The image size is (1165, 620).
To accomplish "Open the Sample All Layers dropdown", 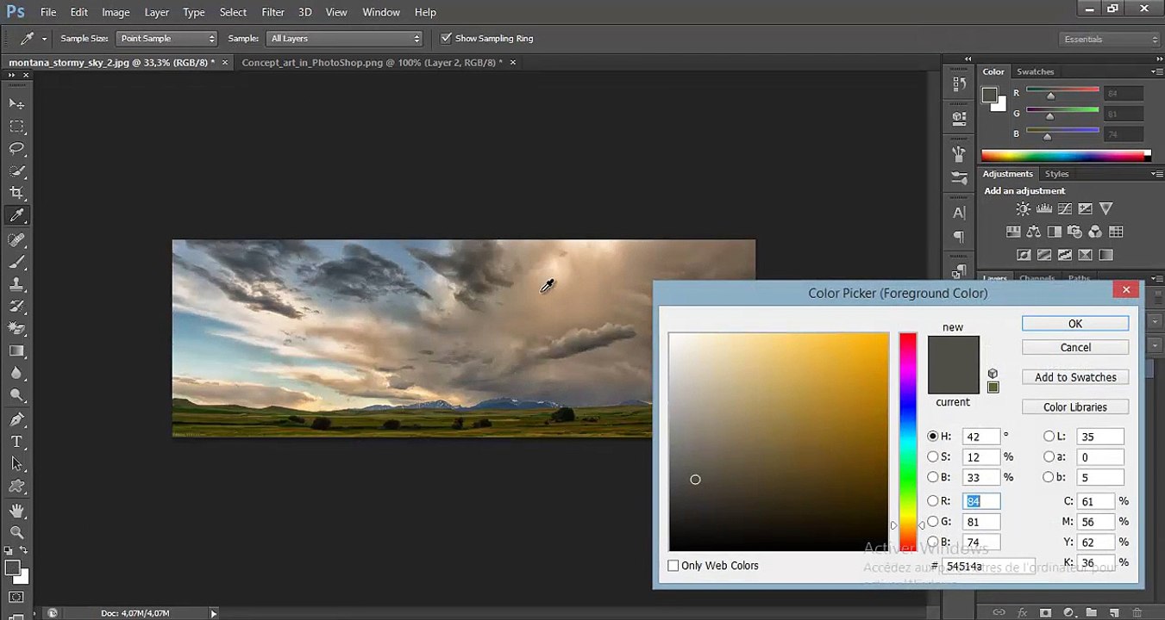I will point(344,39).
